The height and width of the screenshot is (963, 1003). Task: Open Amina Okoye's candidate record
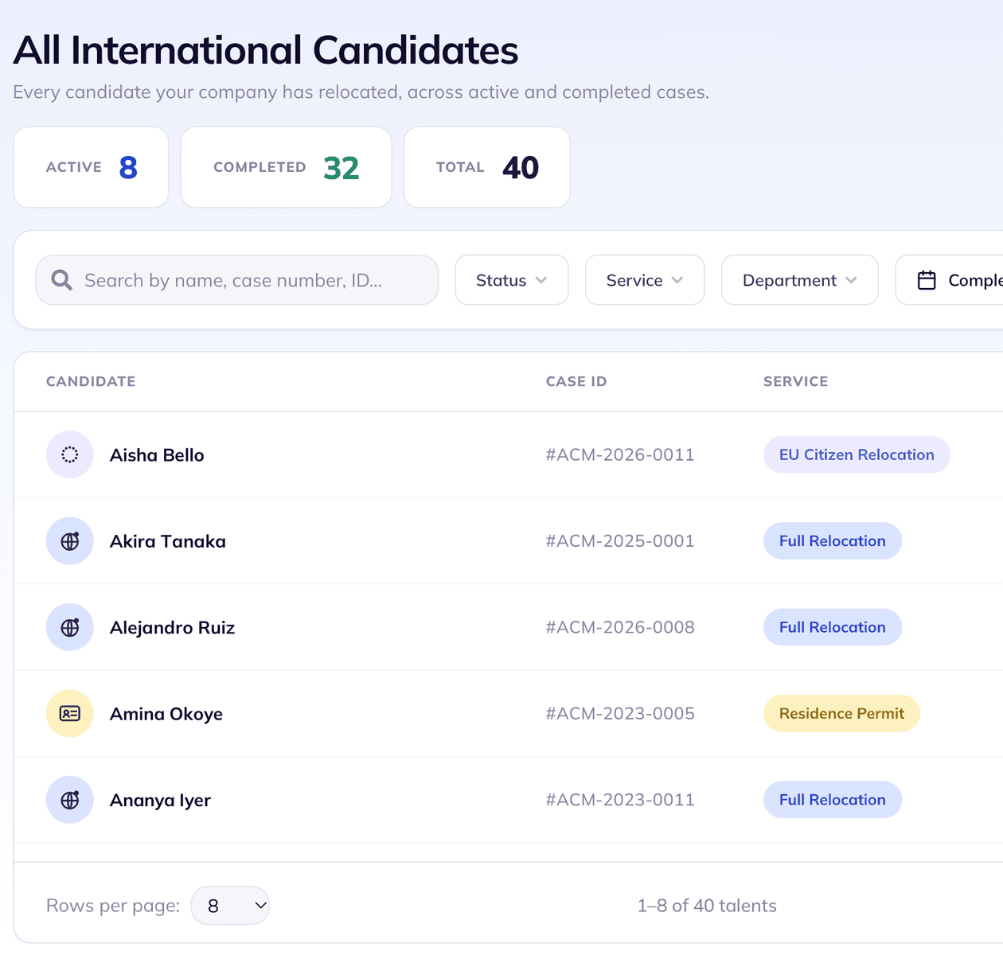166,714
